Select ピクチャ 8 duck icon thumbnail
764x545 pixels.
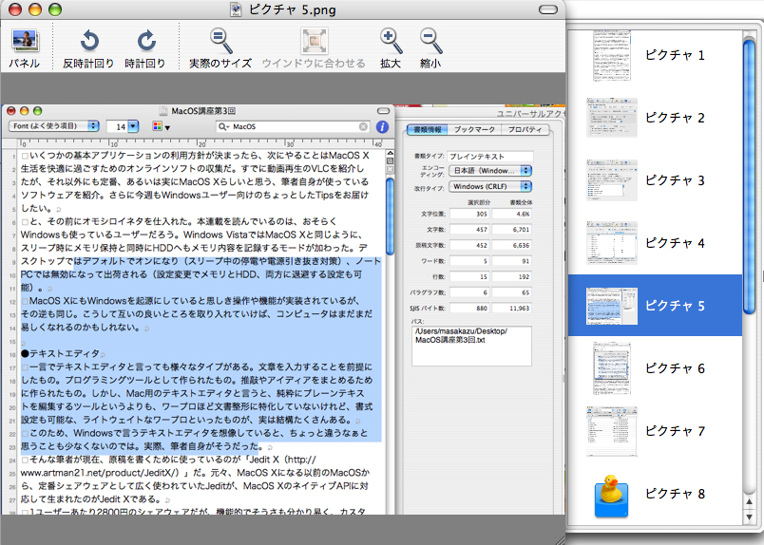(611, 495)
